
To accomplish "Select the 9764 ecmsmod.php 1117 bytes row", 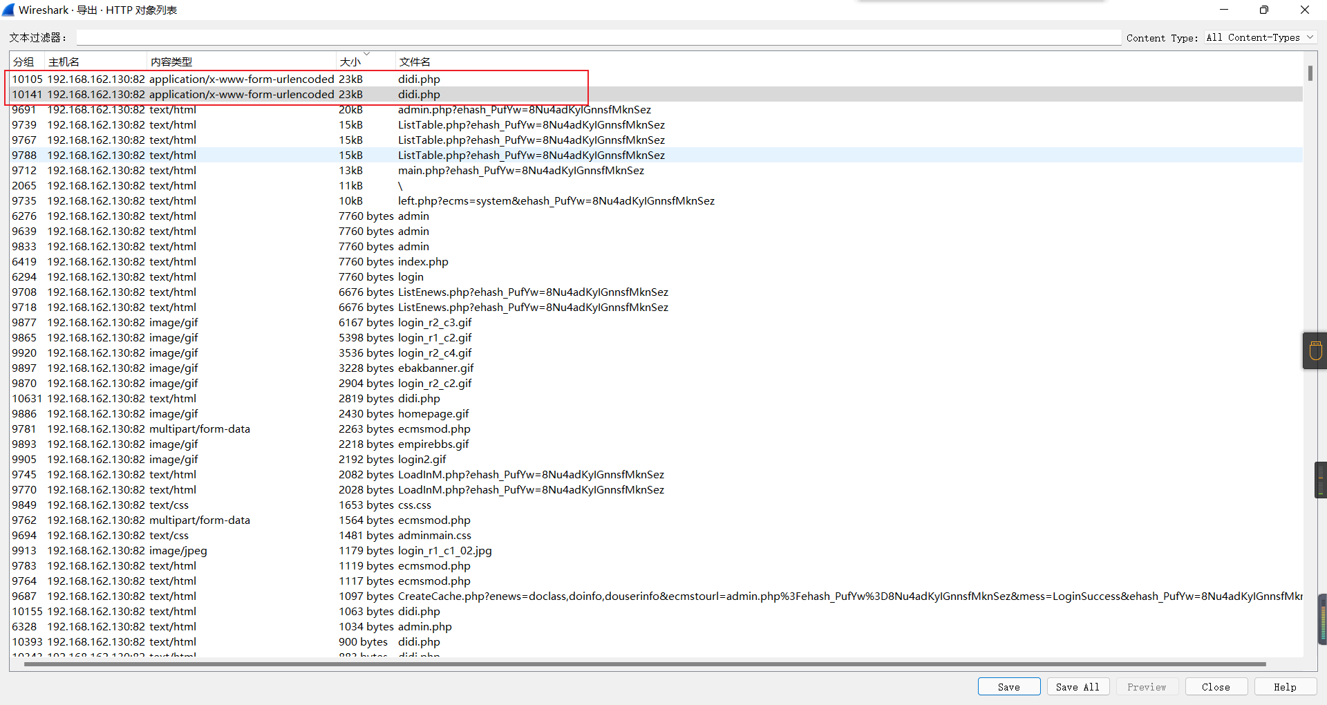I will point(656,581).
